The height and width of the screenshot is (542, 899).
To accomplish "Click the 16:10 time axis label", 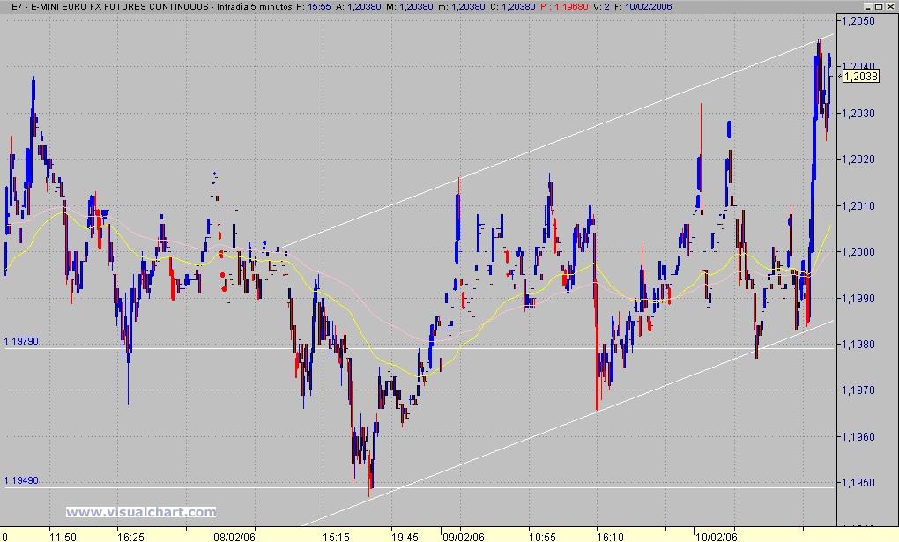I will point(610,537).
